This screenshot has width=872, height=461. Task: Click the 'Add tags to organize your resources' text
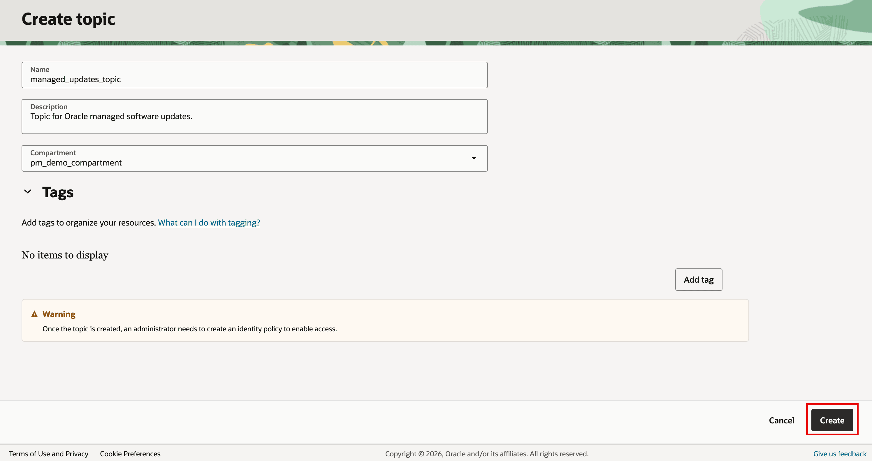tap(89, 223)
